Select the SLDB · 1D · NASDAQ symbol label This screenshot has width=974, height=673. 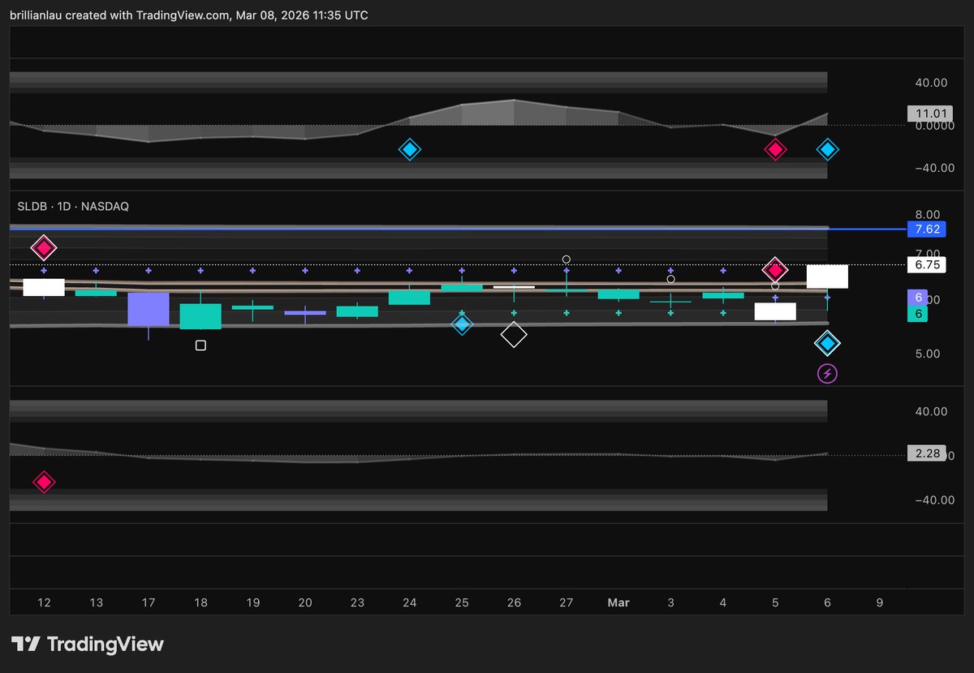[73, 207]
